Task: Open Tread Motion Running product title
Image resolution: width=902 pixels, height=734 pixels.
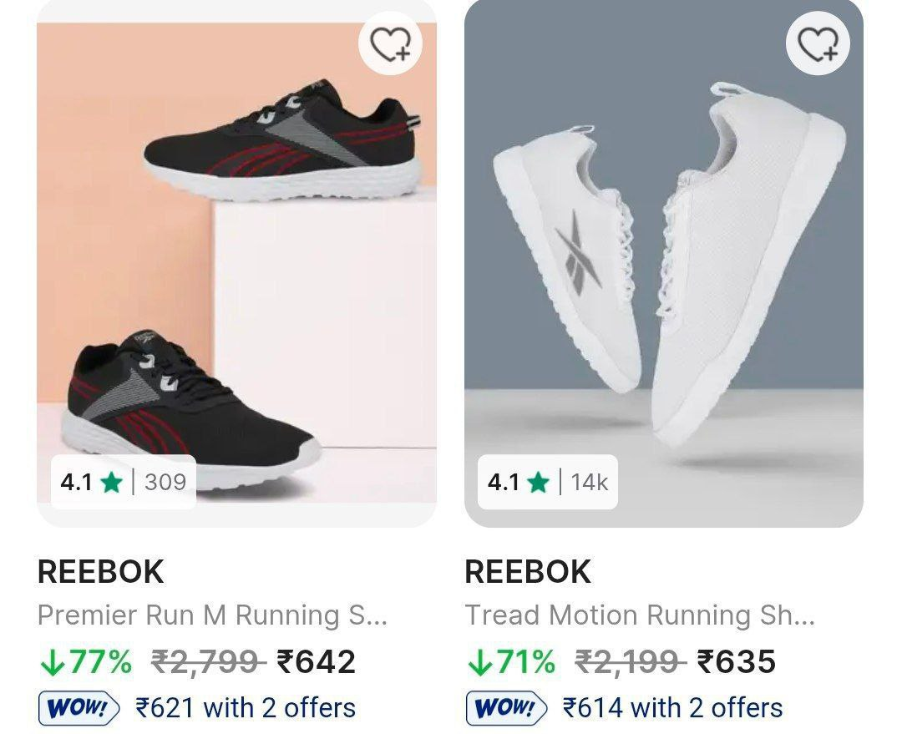Action: tap(640, 616)
